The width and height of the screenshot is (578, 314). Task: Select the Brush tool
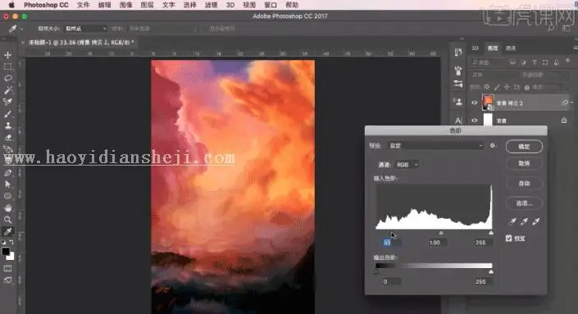[x=7, y=114]
